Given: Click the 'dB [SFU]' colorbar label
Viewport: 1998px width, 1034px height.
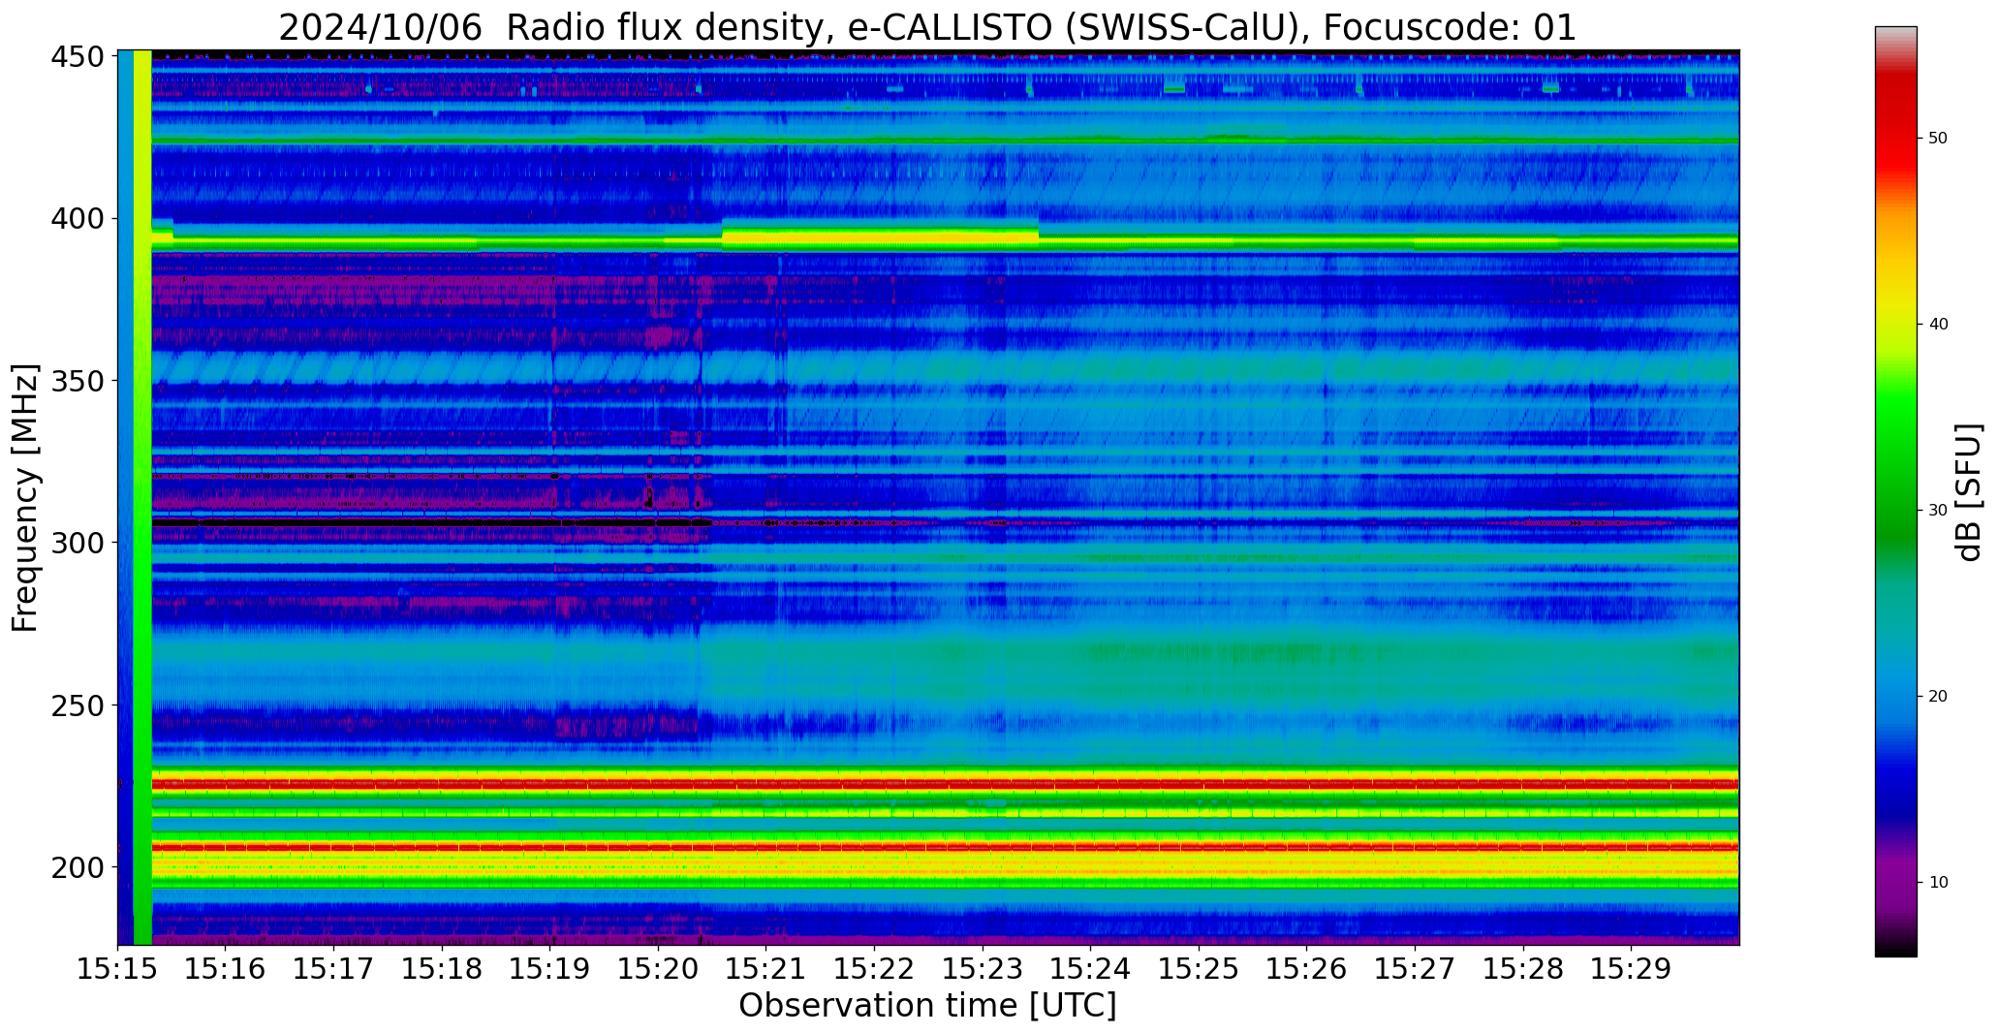Looking at the screenshot, I should [x=1969, y=492].
